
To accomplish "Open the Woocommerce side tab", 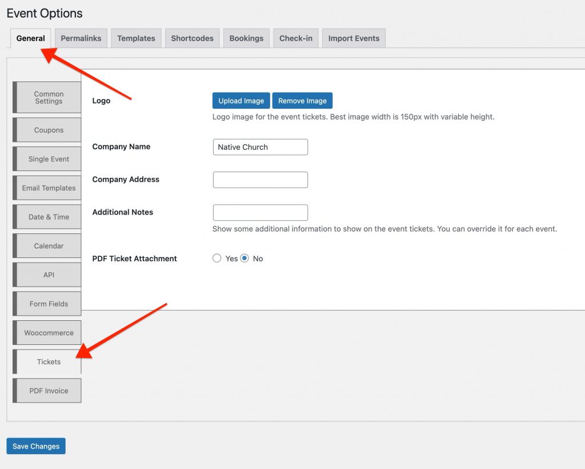I will tap(47, 333).
